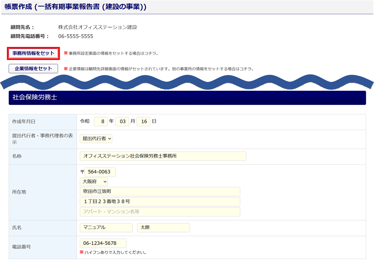
Task: Focus the month field containing 03
Action: 122,121
